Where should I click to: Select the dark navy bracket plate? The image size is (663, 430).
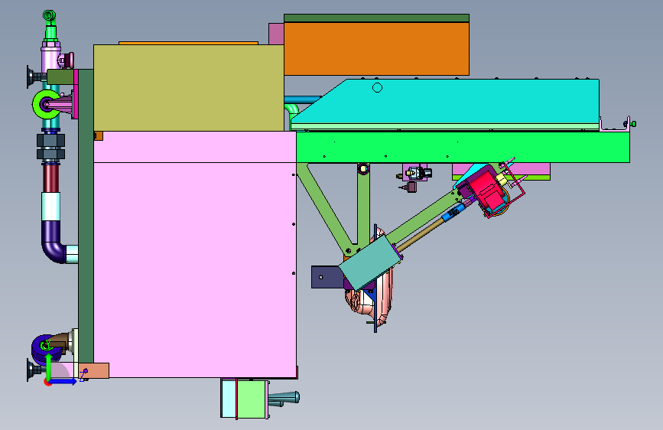pyautogui.click(x=326, y=277)
